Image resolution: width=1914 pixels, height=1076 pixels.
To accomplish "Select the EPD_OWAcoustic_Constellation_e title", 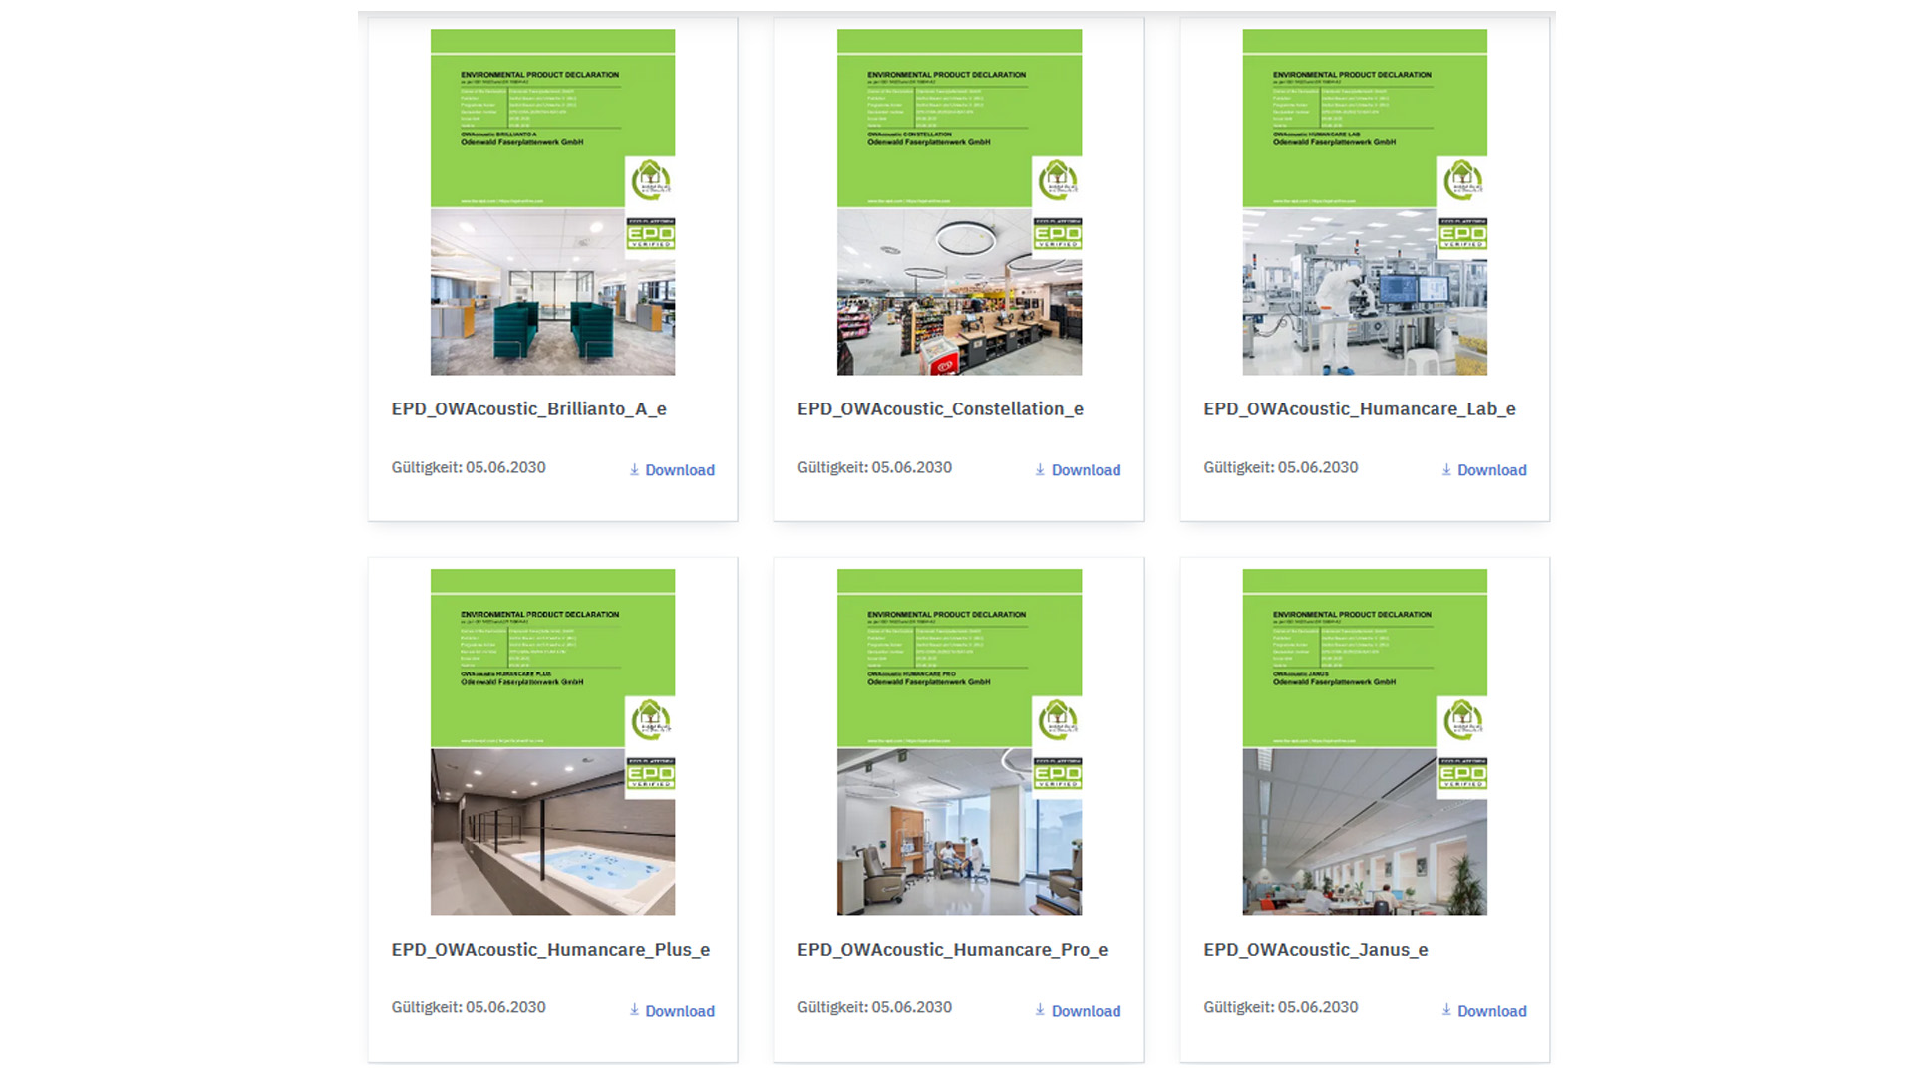I will (940, 408).
